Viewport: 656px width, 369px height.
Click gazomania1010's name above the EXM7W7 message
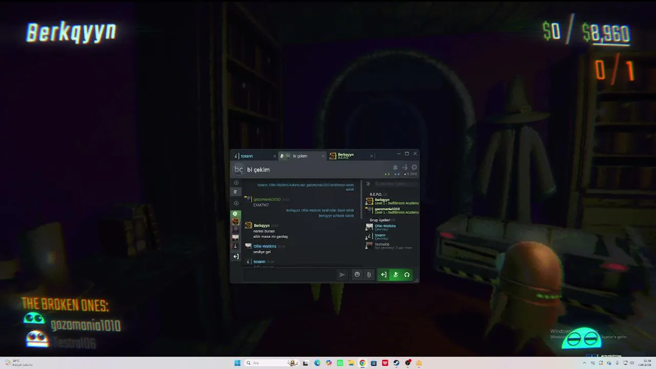tap(267, 199)
